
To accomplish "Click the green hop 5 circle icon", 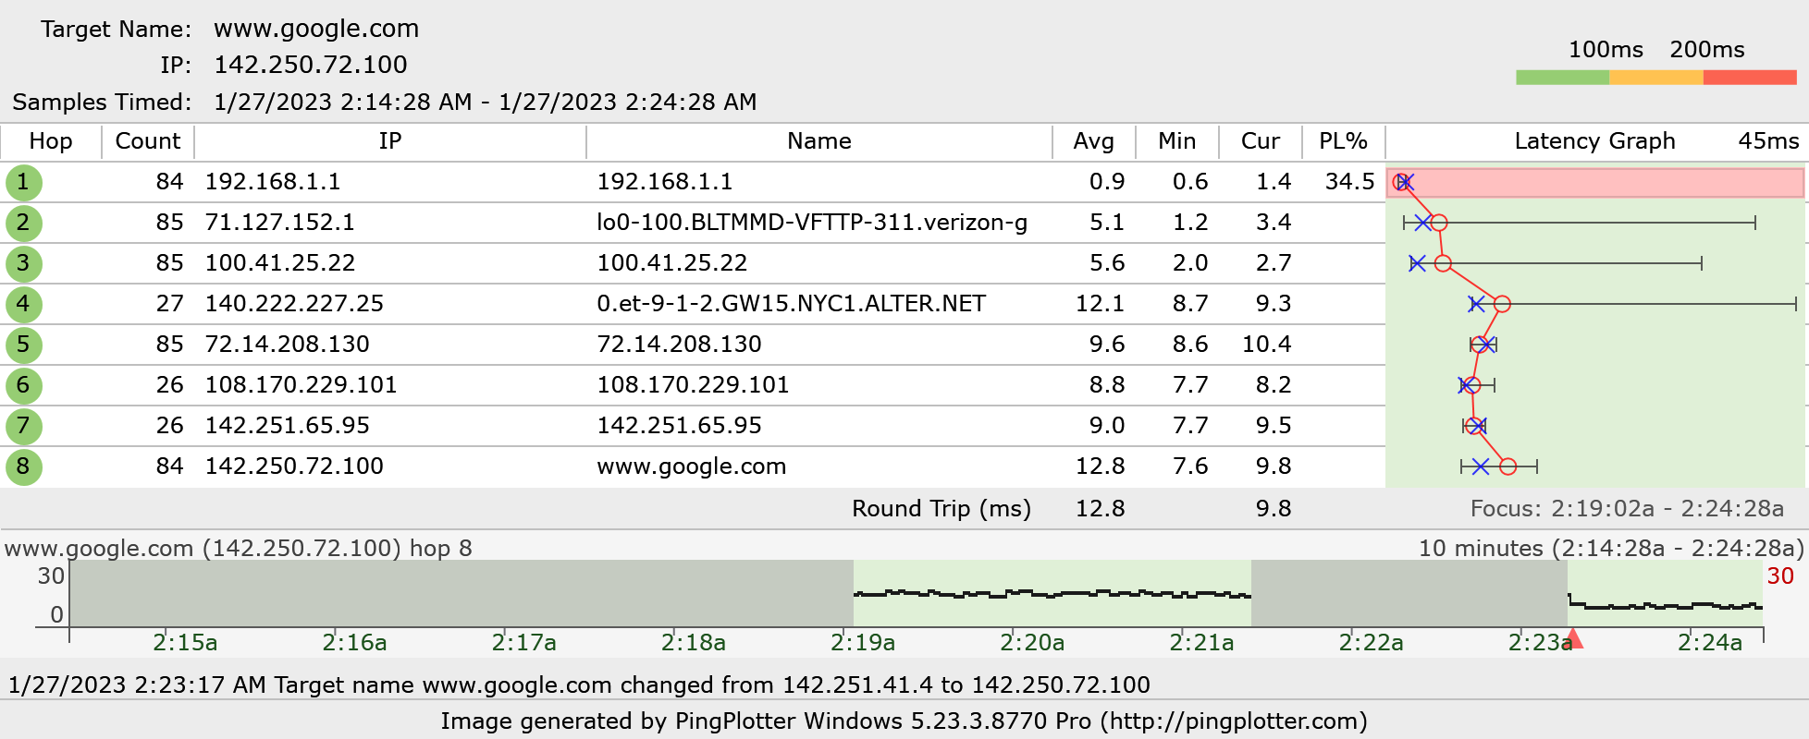I will coord(23,345).
